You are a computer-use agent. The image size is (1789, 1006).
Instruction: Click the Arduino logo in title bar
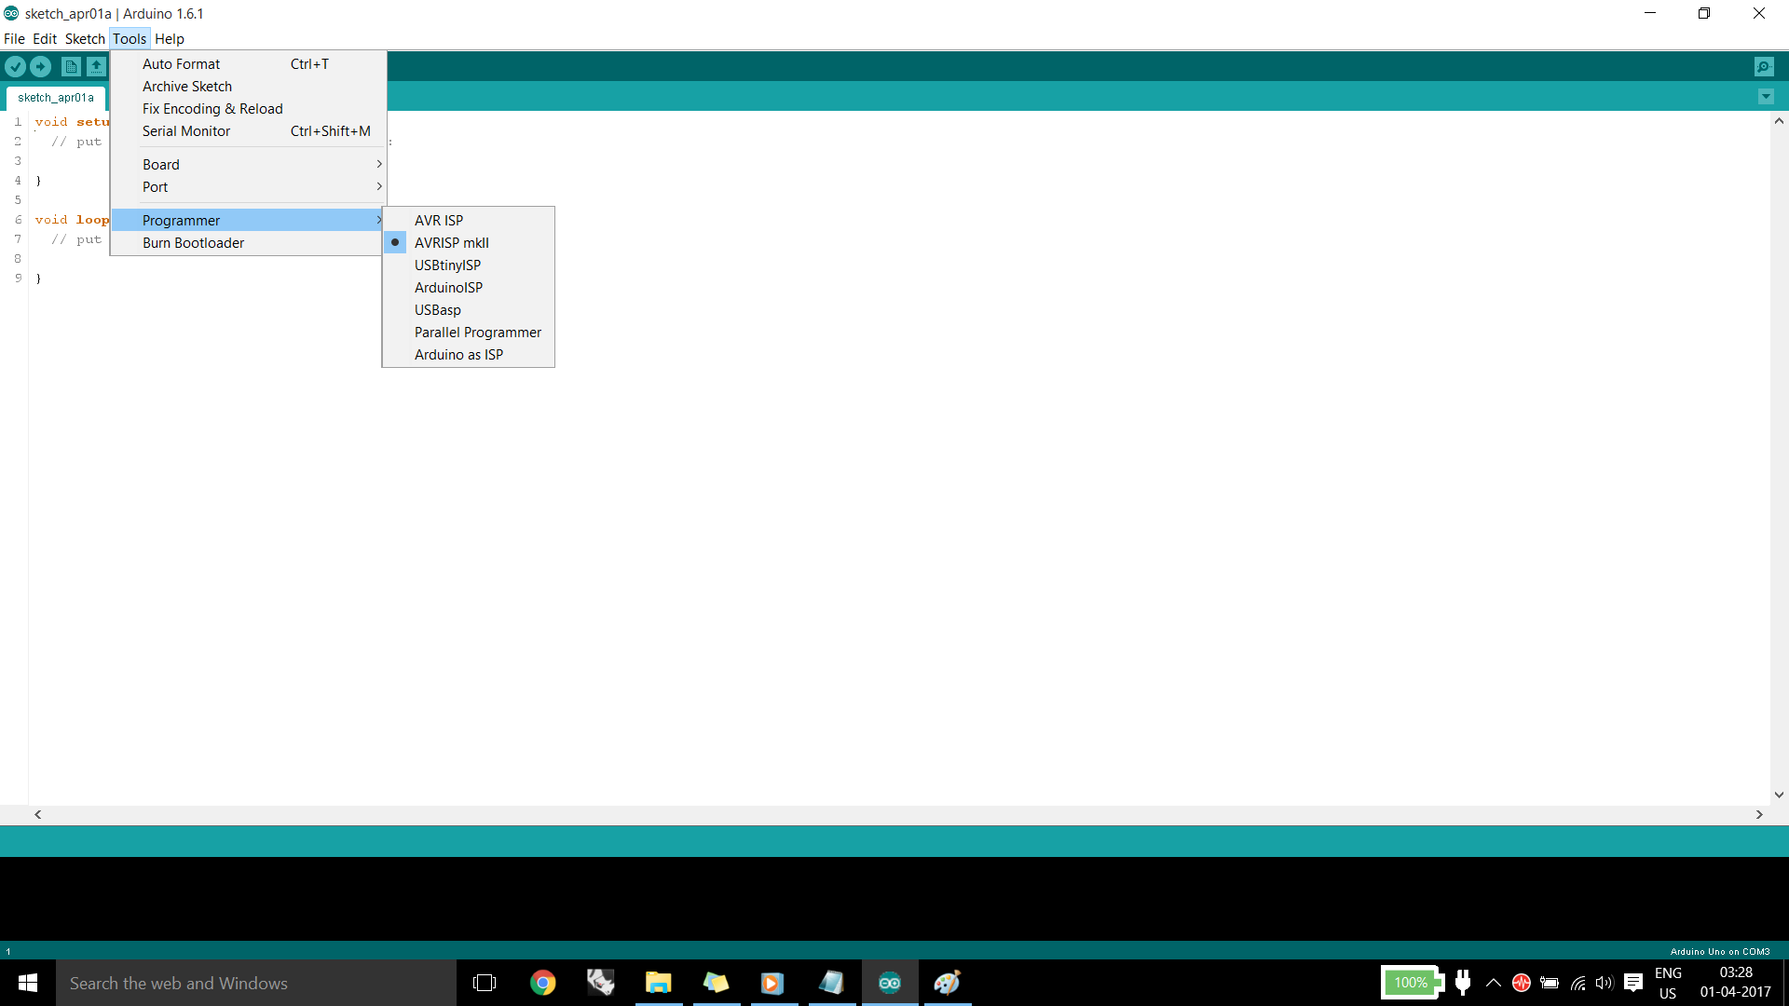[x=11, y=13]
